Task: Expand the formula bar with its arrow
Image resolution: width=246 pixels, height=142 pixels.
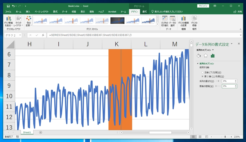Action: 241,35
